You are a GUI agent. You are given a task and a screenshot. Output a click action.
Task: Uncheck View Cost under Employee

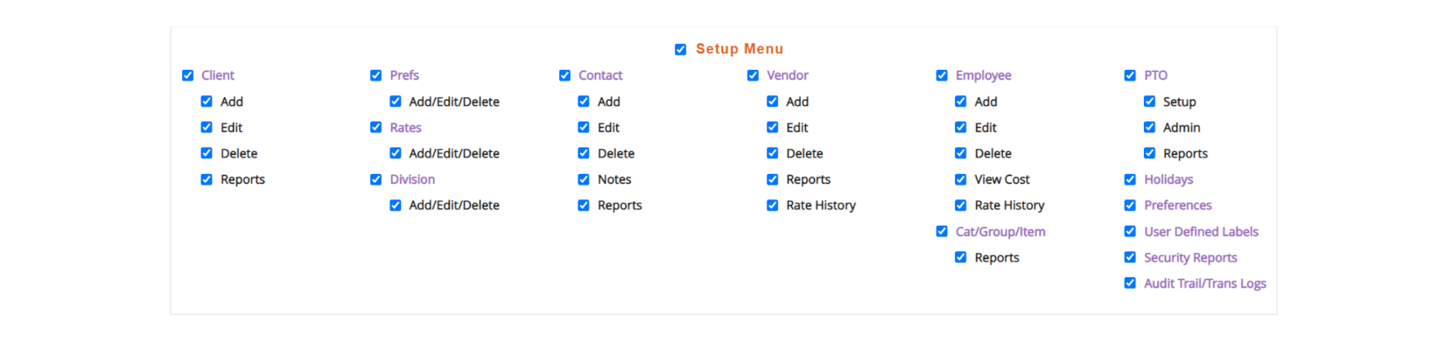tap(961, 179)
